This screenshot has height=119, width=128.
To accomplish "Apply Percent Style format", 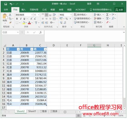I will 67,19.
